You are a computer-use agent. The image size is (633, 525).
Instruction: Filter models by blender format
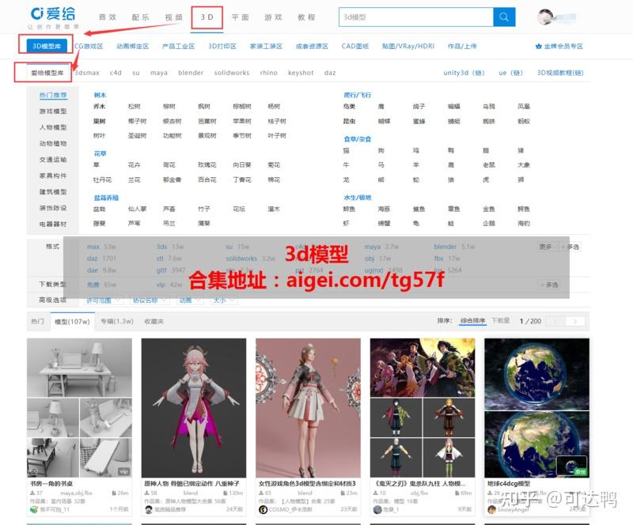[x=445, y=246]
